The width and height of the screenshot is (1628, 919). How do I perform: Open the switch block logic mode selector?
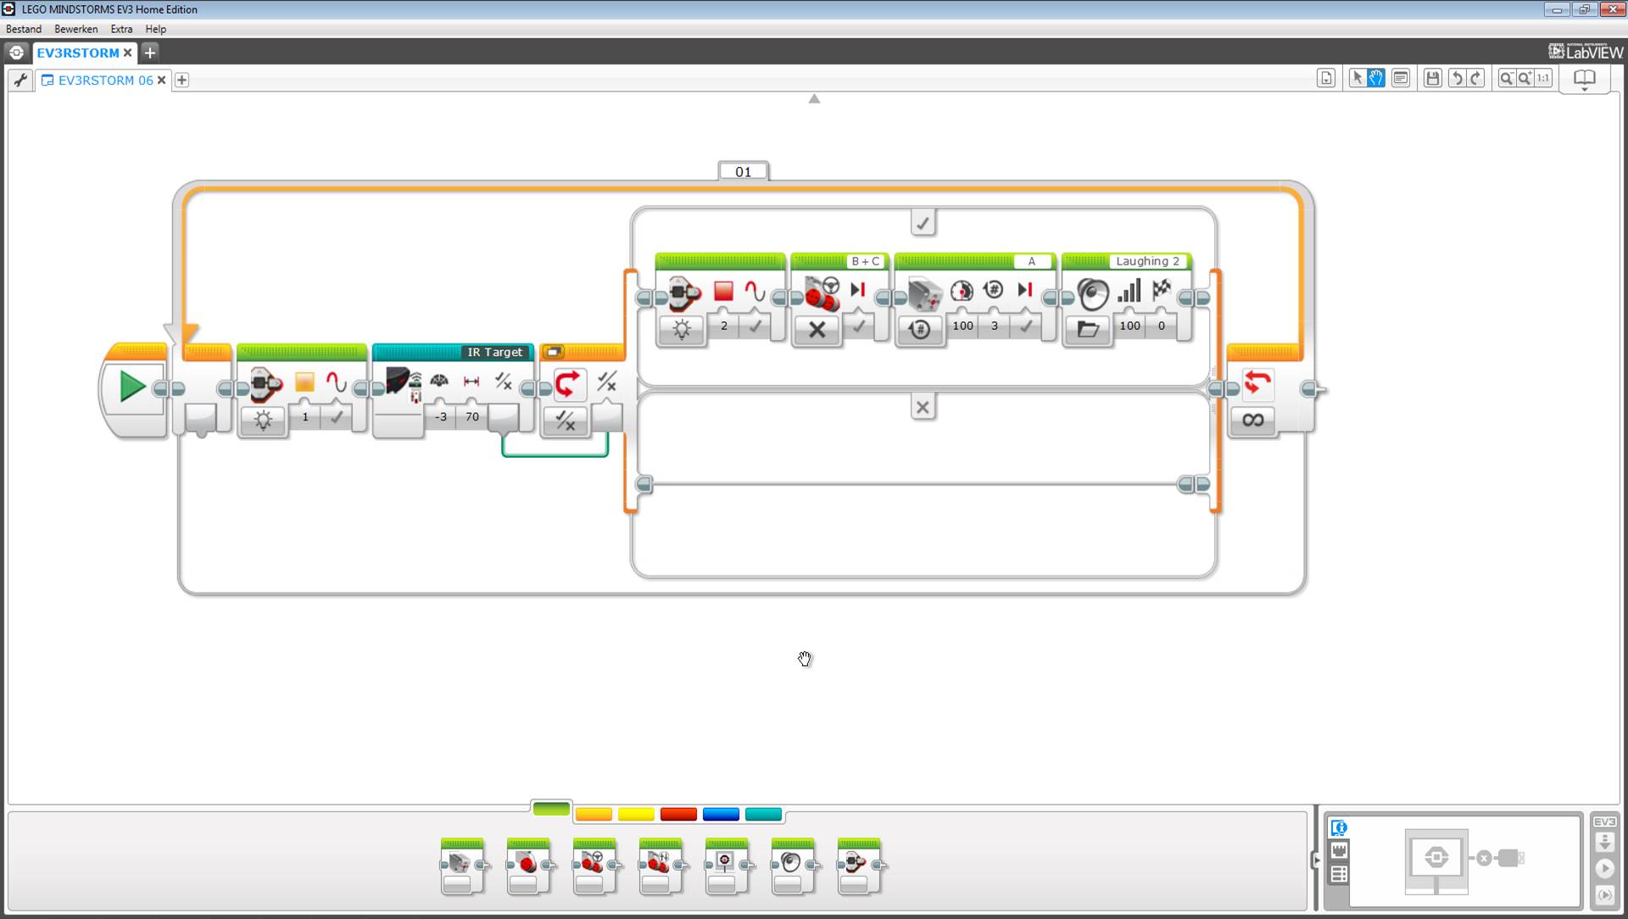[x=565, y=421]
